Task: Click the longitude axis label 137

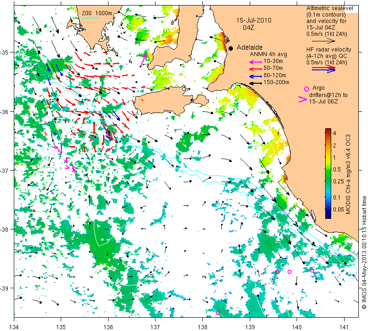Action: pyautogui.click(x=155, y=326)
